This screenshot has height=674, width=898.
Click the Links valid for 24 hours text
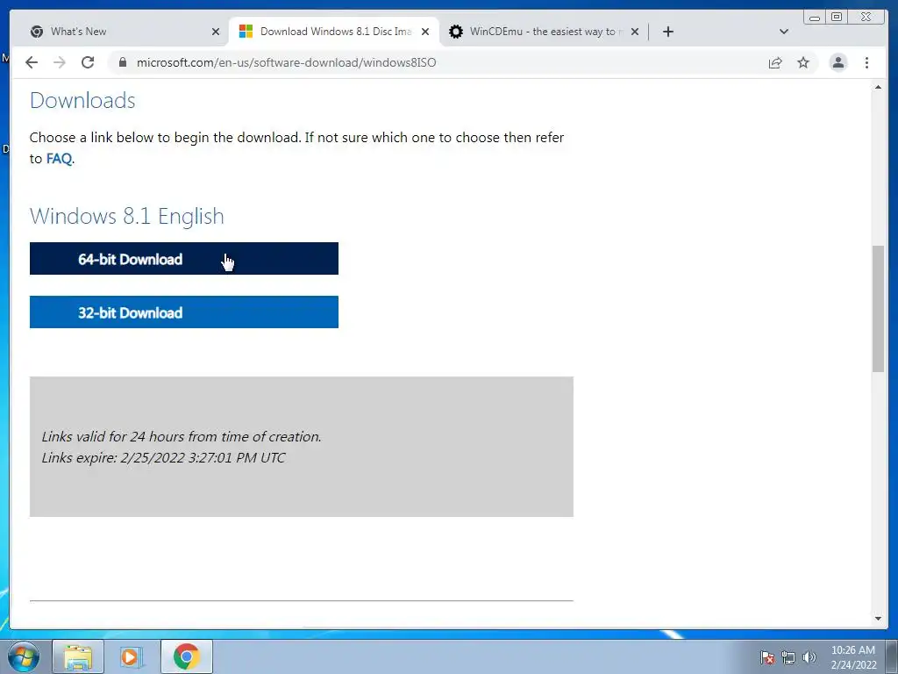(182, 437)
